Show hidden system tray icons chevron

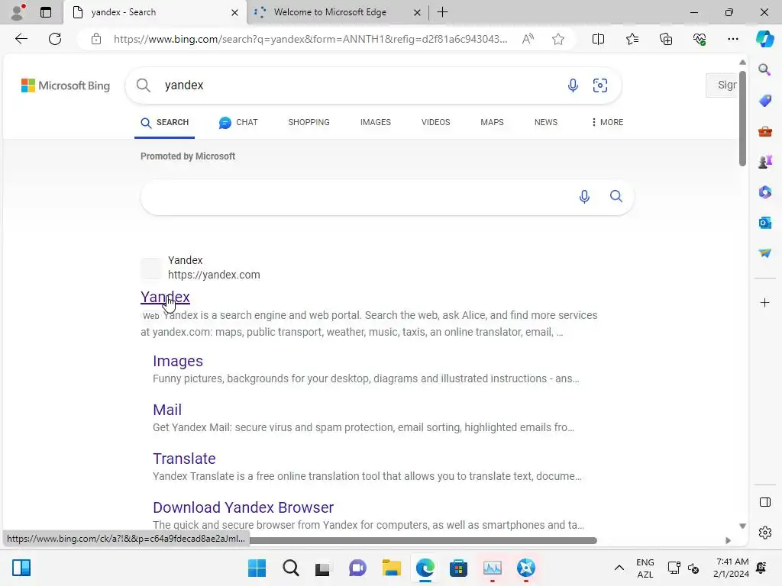(x=619, y=568)
